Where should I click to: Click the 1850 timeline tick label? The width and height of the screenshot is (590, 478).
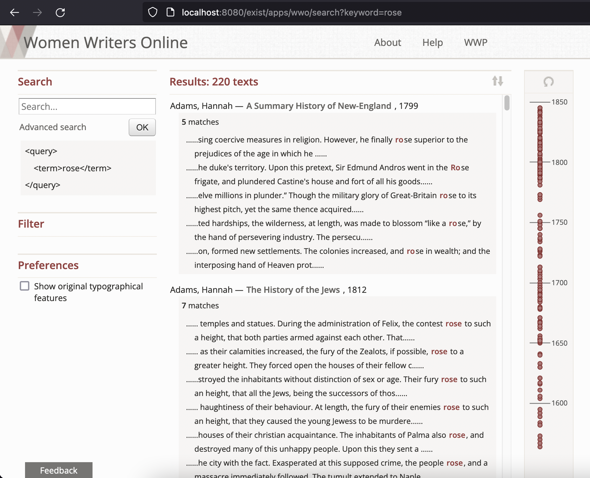click(559, 102)
